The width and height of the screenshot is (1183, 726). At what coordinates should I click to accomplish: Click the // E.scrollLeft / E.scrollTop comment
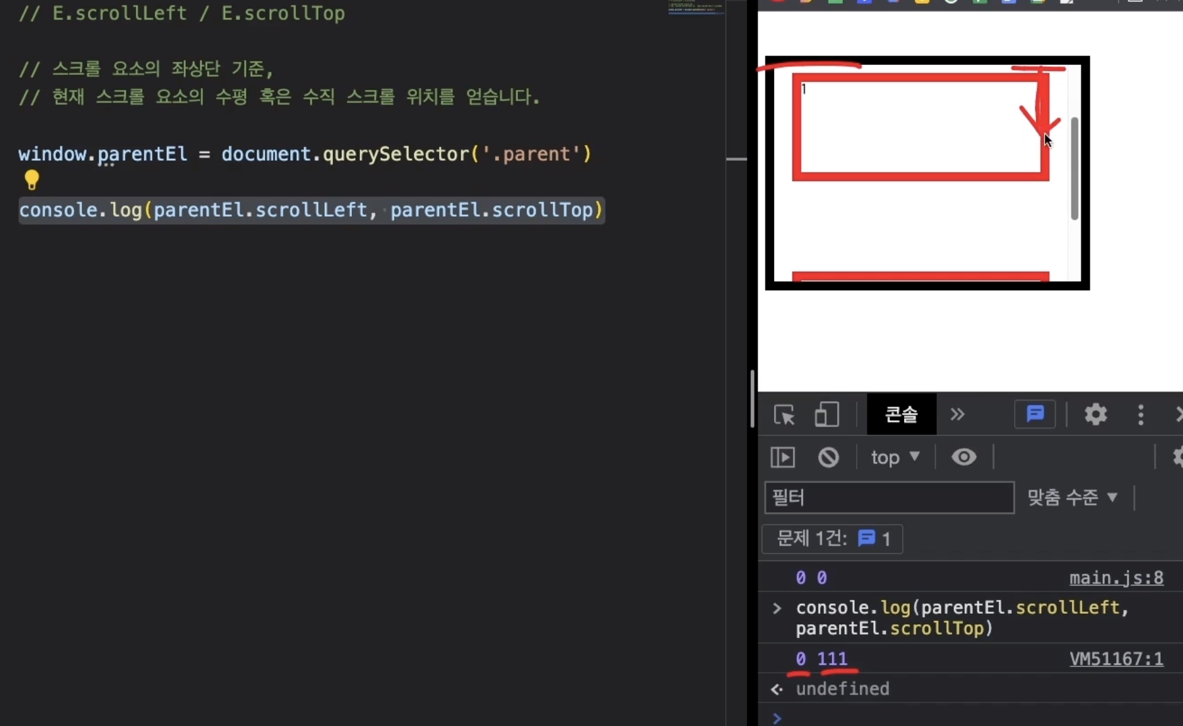182,13
